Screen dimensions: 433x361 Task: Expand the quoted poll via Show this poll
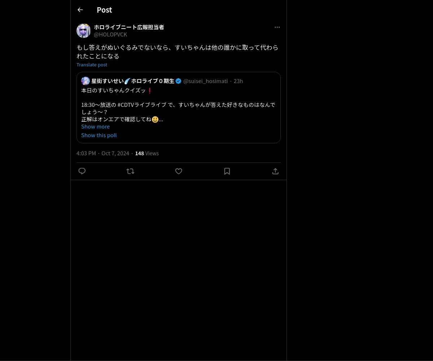pyautogui.click(x=99, y=135)
